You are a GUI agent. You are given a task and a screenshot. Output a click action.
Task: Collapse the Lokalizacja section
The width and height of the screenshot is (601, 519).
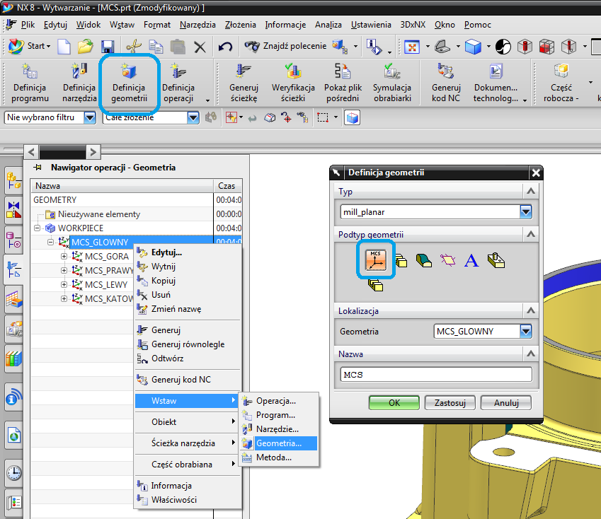(531, 310)
